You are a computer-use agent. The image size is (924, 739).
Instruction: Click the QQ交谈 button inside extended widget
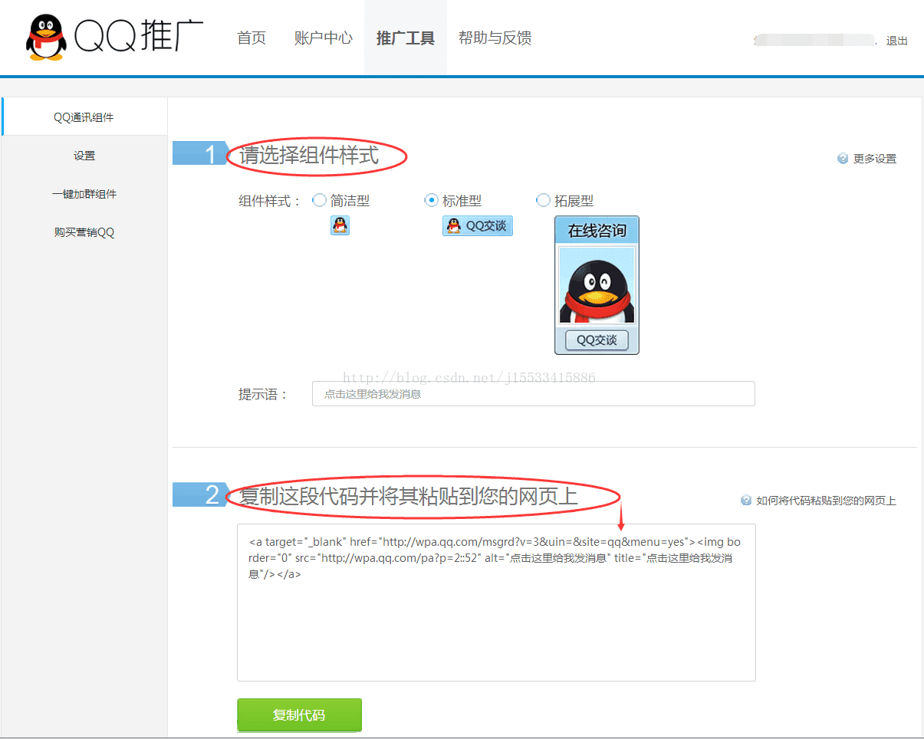[597, 340]
